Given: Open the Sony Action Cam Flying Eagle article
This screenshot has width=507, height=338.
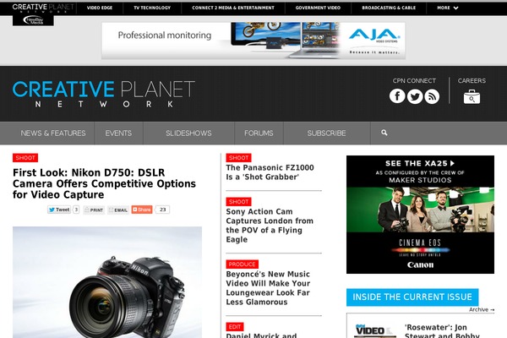Looking at the screenshot, I should click(x=270, y=226).
